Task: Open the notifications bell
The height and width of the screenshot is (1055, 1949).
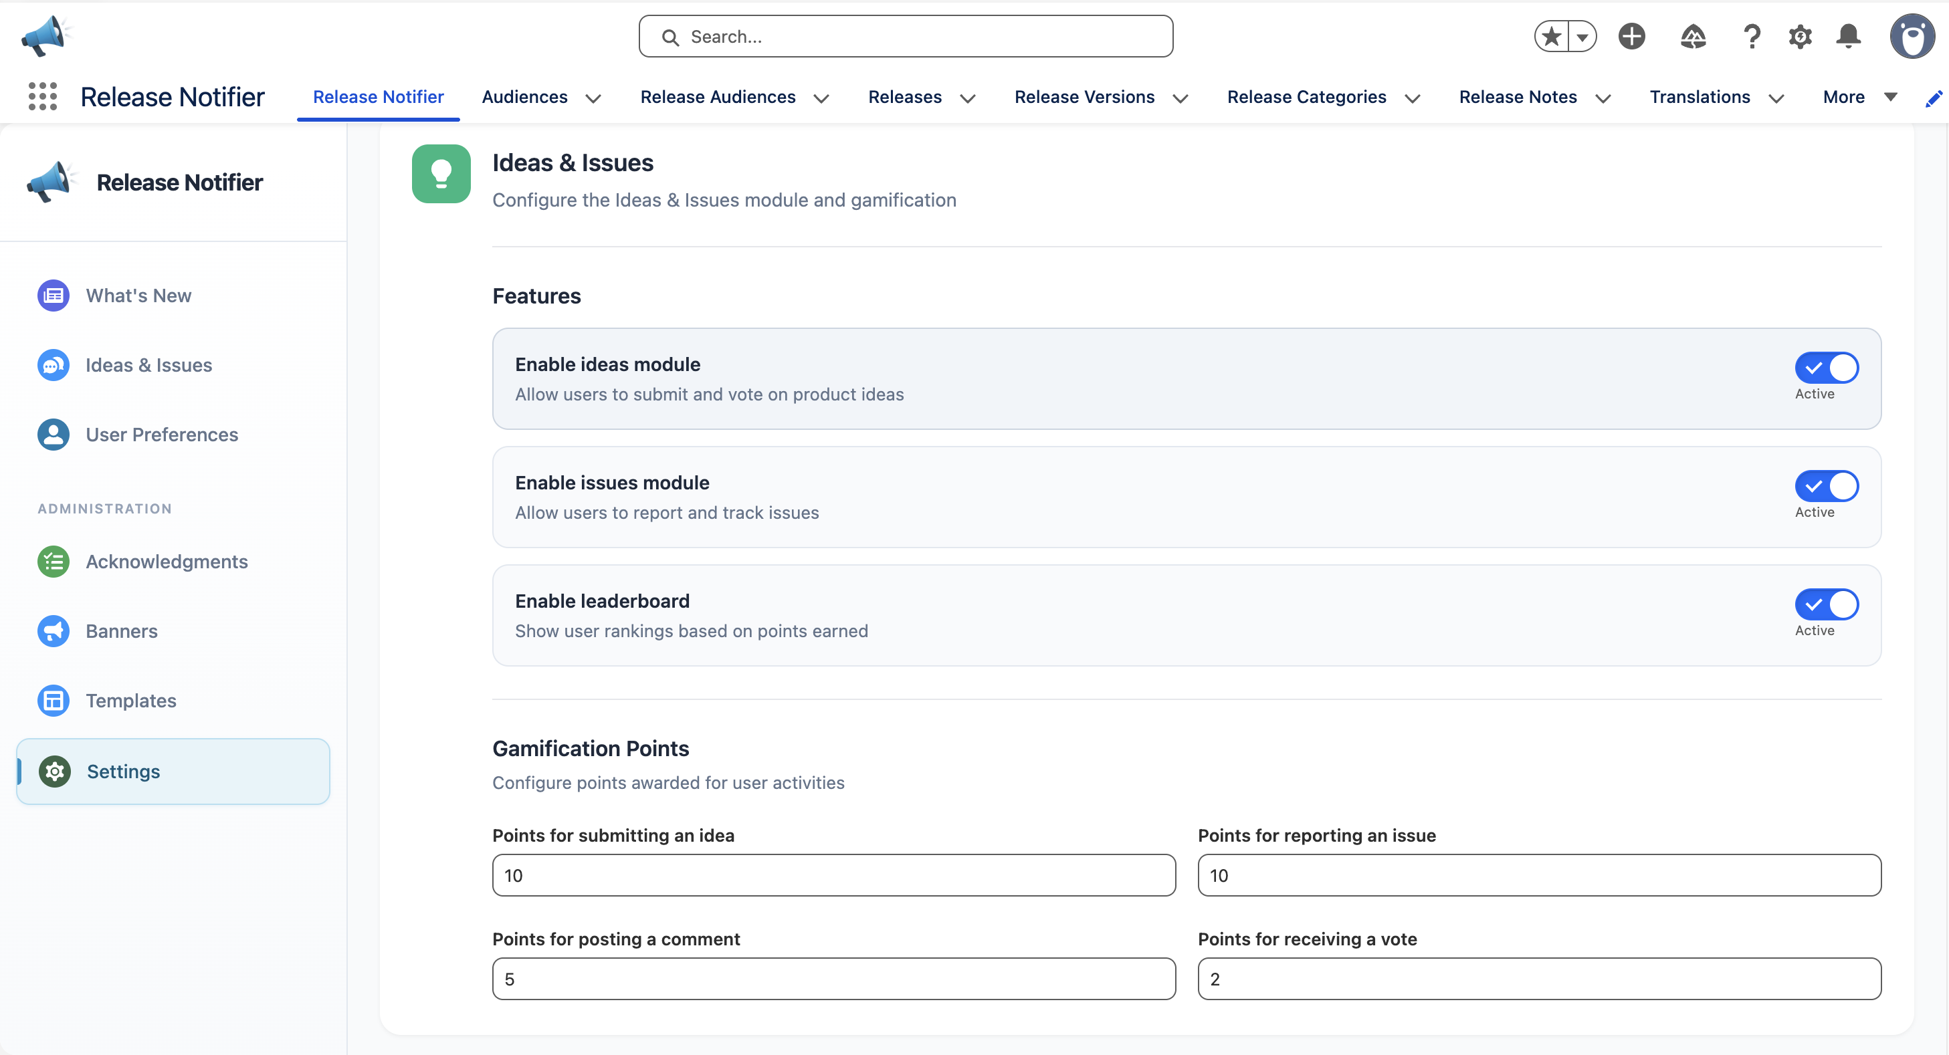Action: 1849,36
